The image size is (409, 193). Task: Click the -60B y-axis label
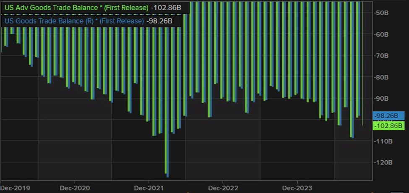(381, 34)
